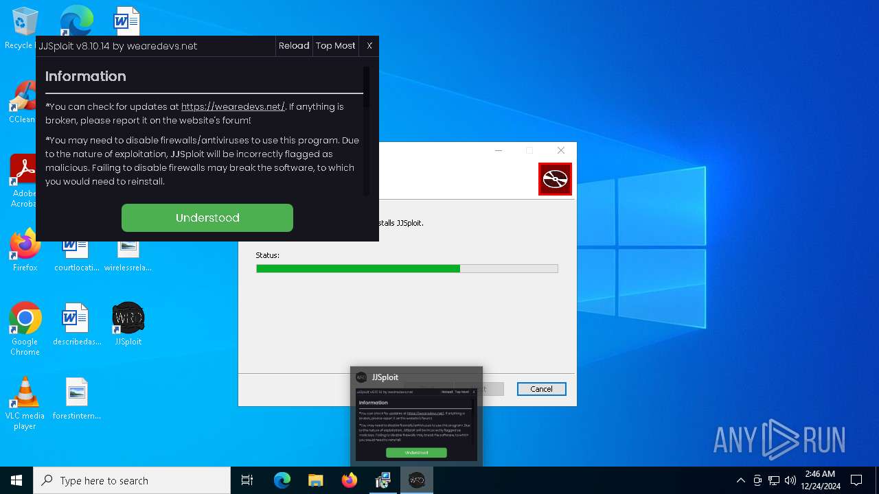Open the JJSploit desktop shortcut
This screenshot has height=494, width=879.
(x=128, y=325)
